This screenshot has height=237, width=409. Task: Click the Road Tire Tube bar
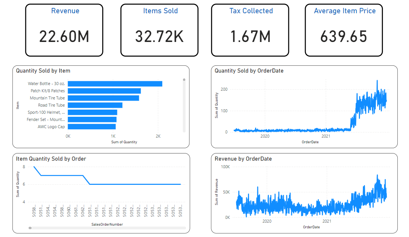coord(94,105)
